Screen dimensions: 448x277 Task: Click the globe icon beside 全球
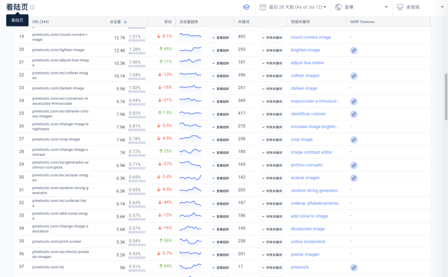click(338, 7)
